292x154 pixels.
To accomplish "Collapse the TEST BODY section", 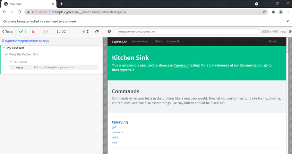I will tap(11, 62).
